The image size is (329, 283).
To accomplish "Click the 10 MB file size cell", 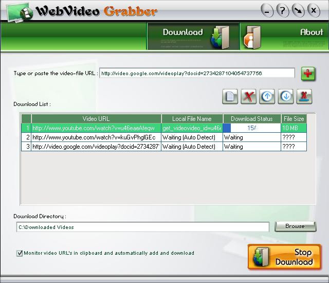I will tap(294, 128).
